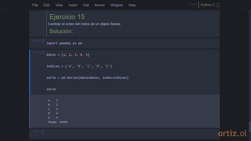Click the output row 'E 5'

pos(53,117)
